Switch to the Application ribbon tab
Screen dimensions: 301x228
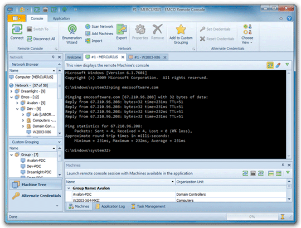pos(61,18)
